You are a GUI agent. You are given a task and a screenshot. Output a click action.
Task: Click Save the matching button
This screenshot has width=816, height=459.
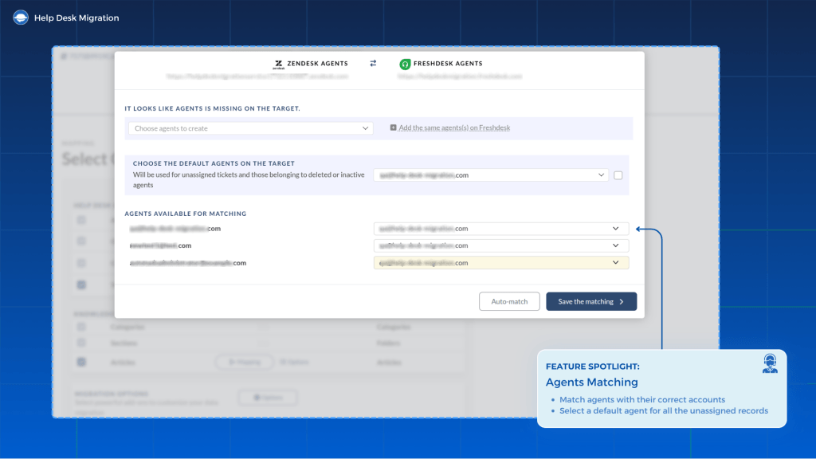591,301
